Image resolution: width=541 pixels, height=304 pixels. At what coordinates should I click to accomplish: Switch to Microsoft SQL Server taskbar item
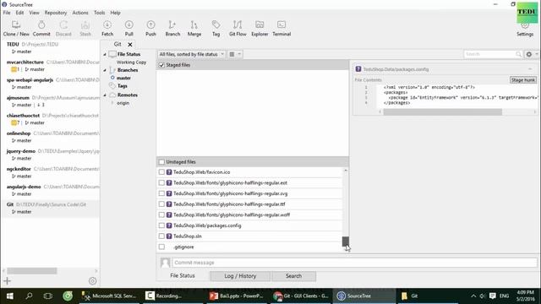coord(109,296)
